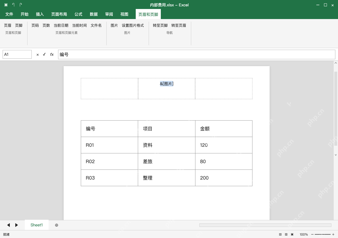Click the cell containing 差旅
Image resolution: width=338 pixels, height=238 pixels.
(167, 162)
